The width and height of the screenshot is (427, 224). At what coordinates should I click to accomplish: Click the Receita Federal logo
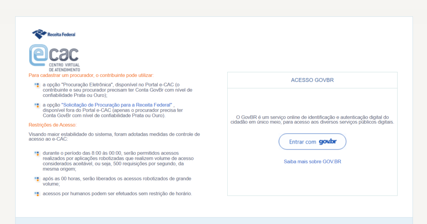click(x=54, y=34)
